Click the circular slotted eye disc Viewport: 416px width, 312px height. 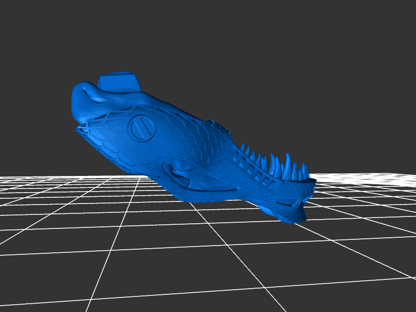click(x=142, y=127)
